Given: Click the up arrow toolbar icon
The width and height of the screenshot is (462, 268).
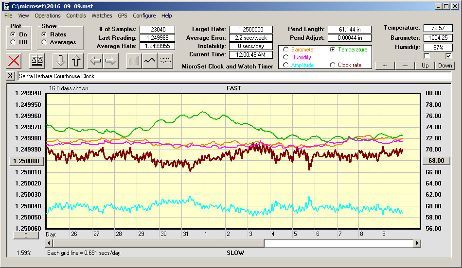Looking at the screenshot, I should click(x=76, y=61).
